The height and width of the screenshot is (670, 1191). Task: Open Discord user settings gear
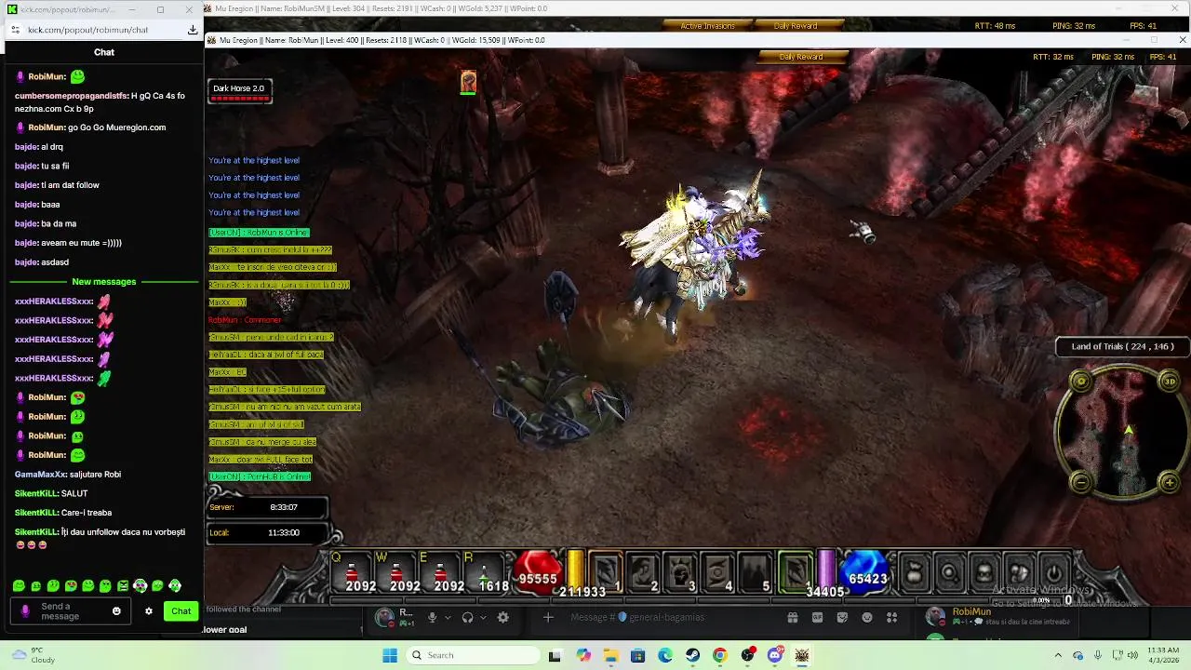pos(503,617)
